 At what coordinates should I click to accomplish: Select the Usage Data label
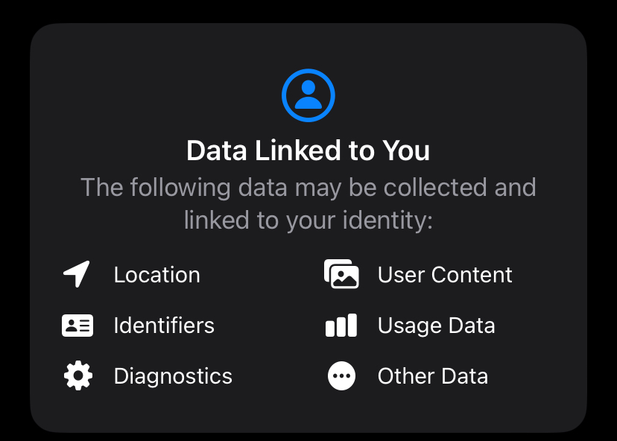coord(436,326)
